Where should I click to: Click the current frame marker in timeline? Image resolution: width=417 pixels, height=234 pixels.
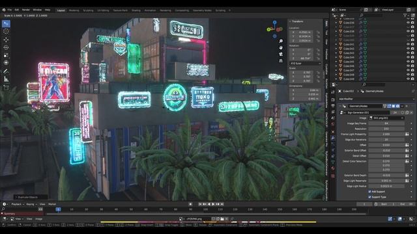coord(58,209)
